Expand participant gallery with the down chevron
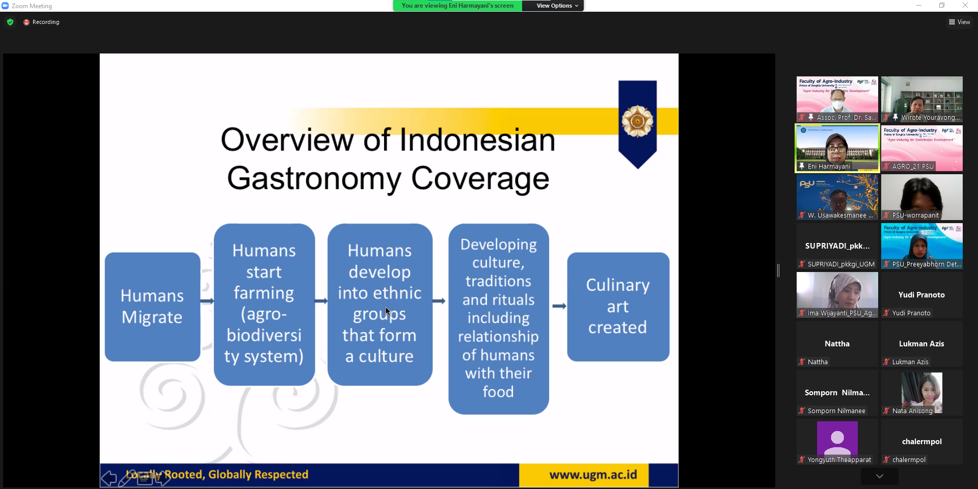This screenshot has height=489, width=978. 879,476
